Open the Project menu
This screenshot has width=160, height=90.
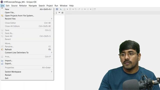tap(49, 5)
